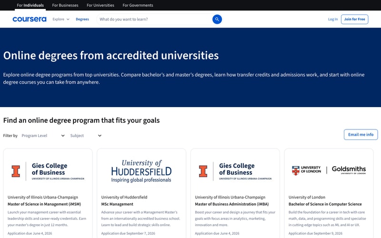Open the Program Level filter dropdown
The image size is (381, 238).
pos(43,136)
